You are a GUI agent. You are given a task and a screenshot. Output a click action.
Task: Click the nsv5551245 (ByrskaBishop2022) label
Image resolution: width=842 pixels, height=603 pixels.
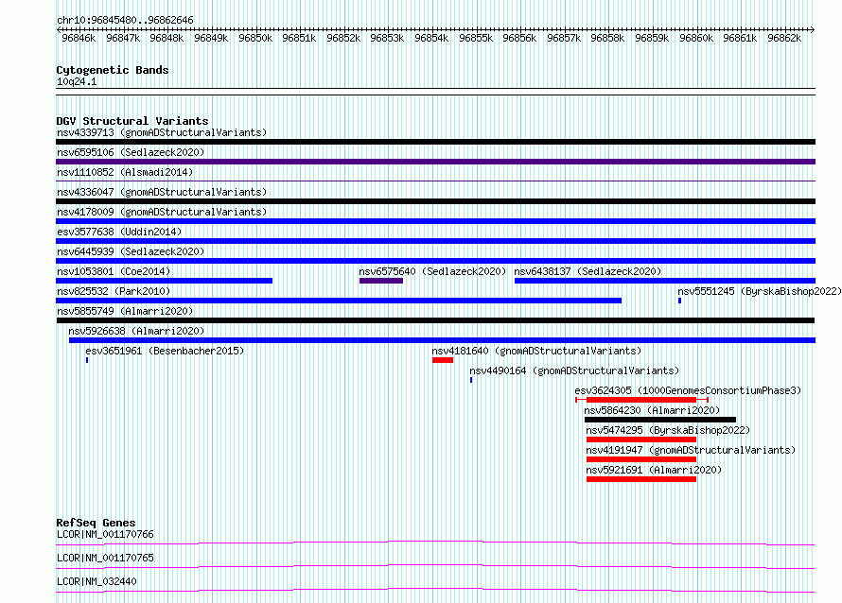tap(760, 291)
